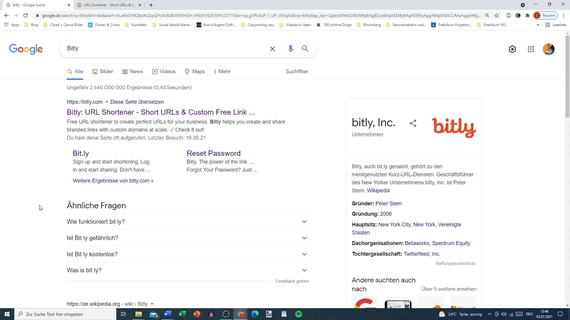This screenshot has width=570, height=320.
Task: Click the 'Suchfilter' option
Action: click(297, 71)
